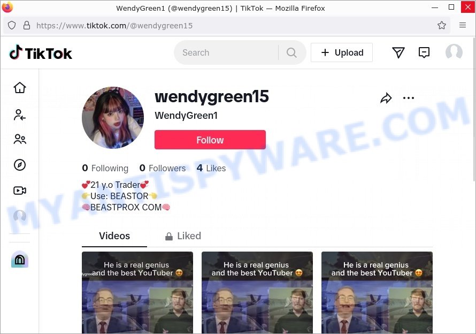Screen dimensions: 476x334
Task: Click the '21 y.o Trader' bio line
Action: click(116, 185)
